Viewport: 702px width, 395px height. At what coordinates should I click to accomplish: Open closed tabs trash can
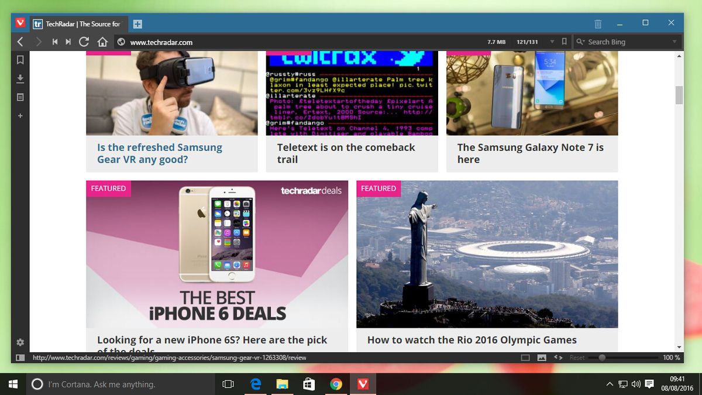(598, 24)
